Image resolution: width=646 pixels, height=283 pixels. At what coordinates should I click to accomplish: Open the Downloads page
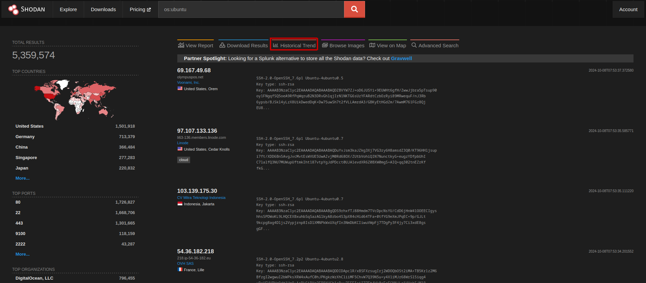click(x=103, y=9)
